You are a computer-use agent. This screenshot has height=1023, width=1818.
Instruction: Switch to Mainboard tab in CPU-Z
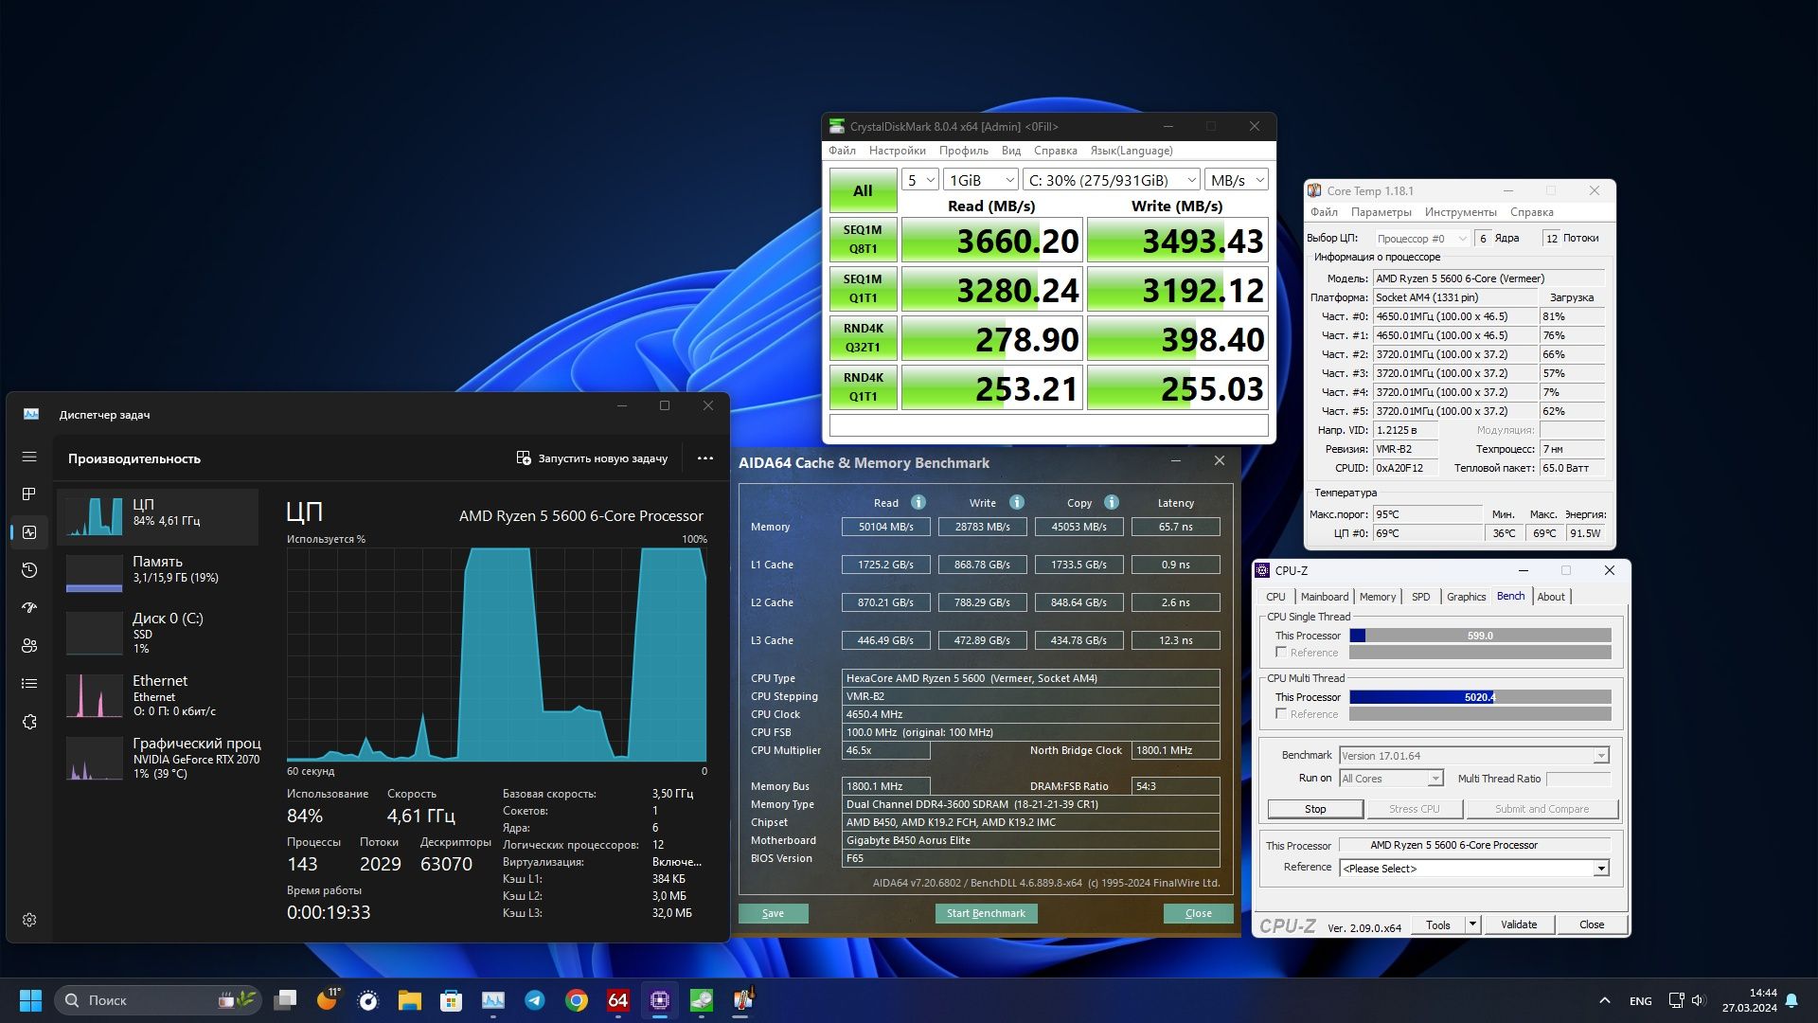[1324, 597]
